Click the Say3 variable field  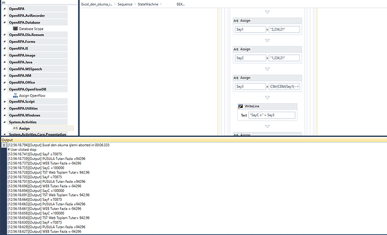[250, 86]
